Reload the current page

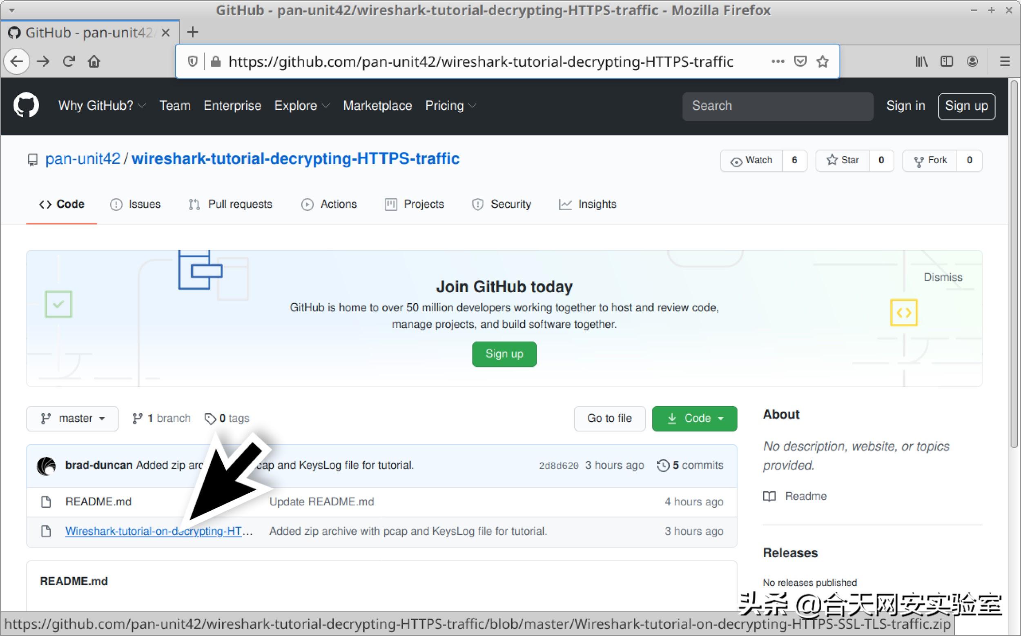[69, 62]
